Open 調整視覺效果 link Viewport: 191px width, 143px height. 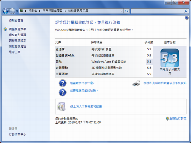(17, 29)
